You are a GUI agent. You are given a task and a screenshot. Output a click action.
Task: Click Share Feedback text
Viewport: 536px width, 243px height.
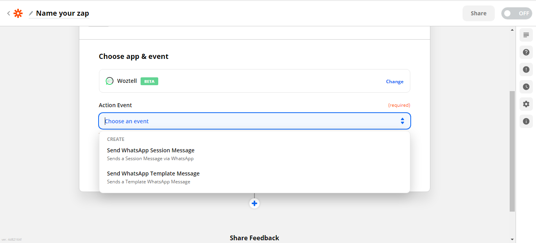[x=254, y=238]
